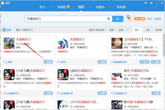The height and width of the screenshot is (110, 165).
Task: Click location pin beside 湖南省株洲市
Action: (x=112, y=62)
